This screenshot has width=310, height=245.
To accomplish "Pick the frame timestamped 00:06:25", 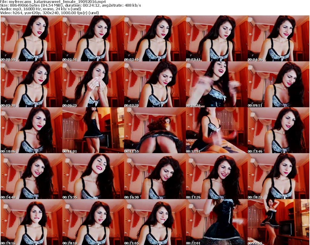I will pyautogui.click(x=93, y=84).
